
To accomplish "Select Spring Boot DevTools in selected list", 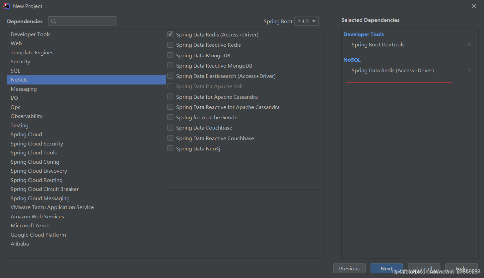I will pos(378,44).
